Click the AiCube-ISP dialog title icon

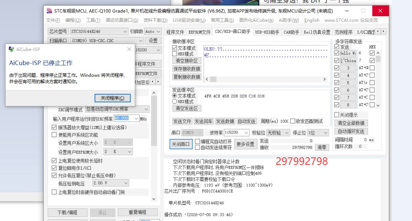[11, 49]
